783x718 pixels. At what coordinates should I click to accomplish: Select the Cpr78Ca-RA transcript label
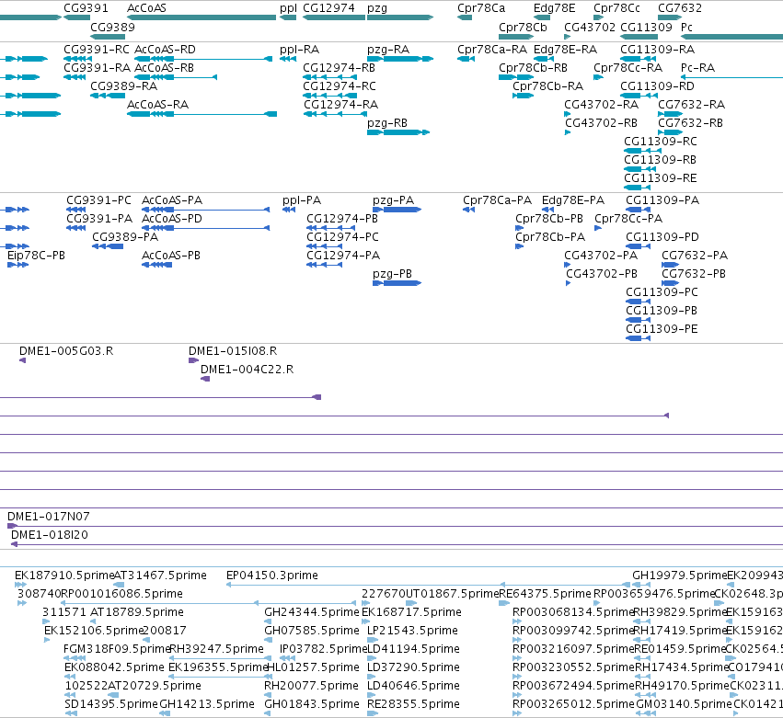(x=492, y=50)
